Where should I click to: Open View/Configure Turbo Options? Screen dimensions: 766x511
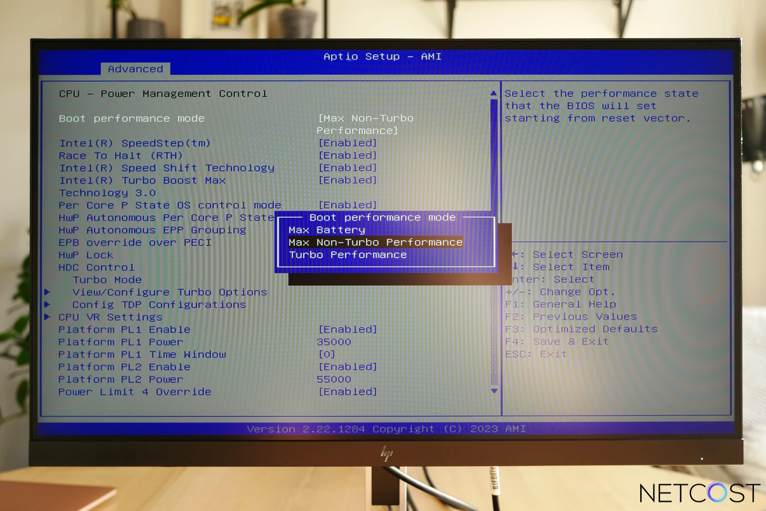click(170, 293)
